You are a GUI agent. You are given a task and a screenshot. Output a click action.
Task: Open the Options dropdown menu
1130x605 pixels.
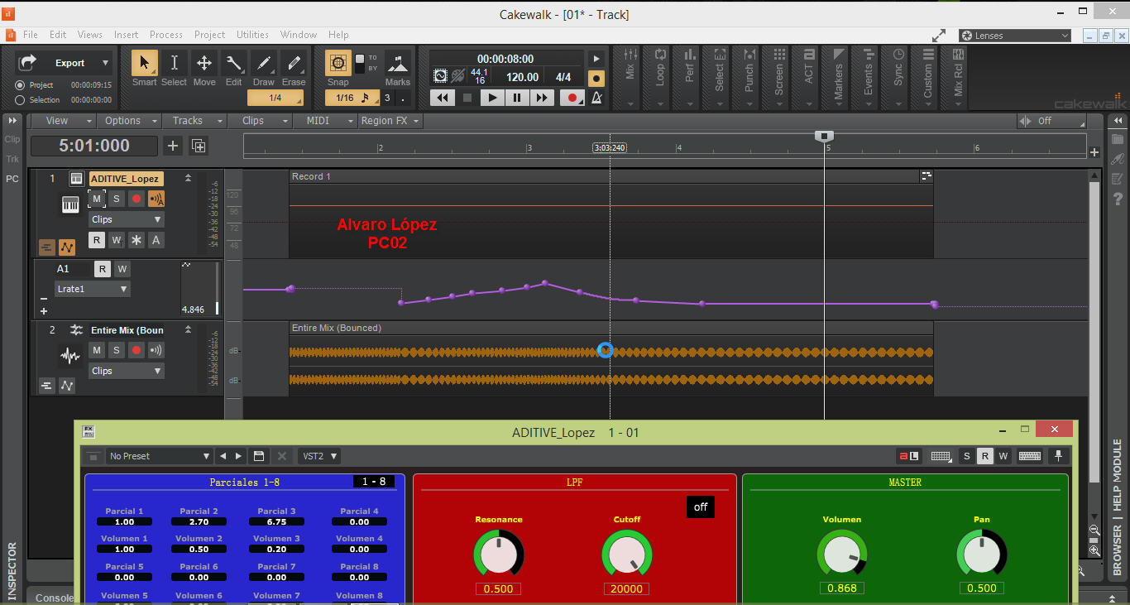click(128, 121)
